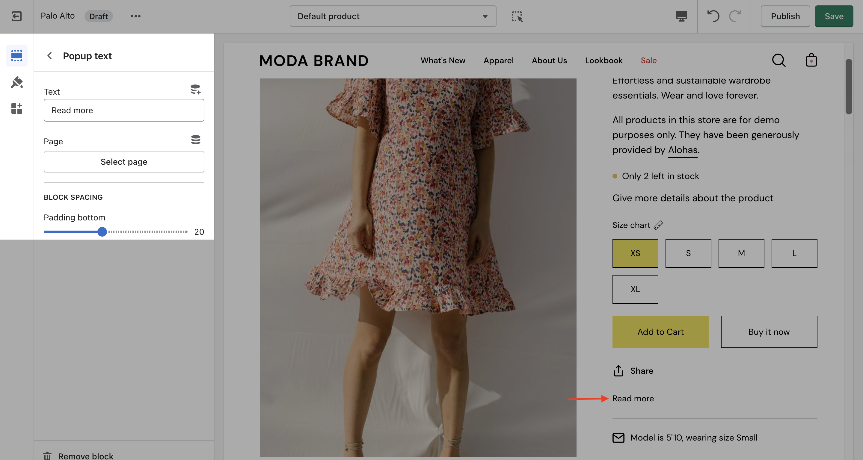Click the Select page button

click(x=124, y=162)
